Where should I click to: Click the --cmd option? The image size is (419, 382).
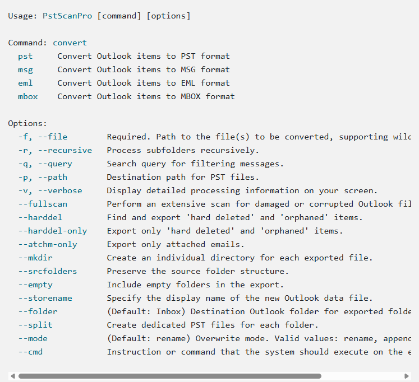pyautogui.click(x=30, y=352)
